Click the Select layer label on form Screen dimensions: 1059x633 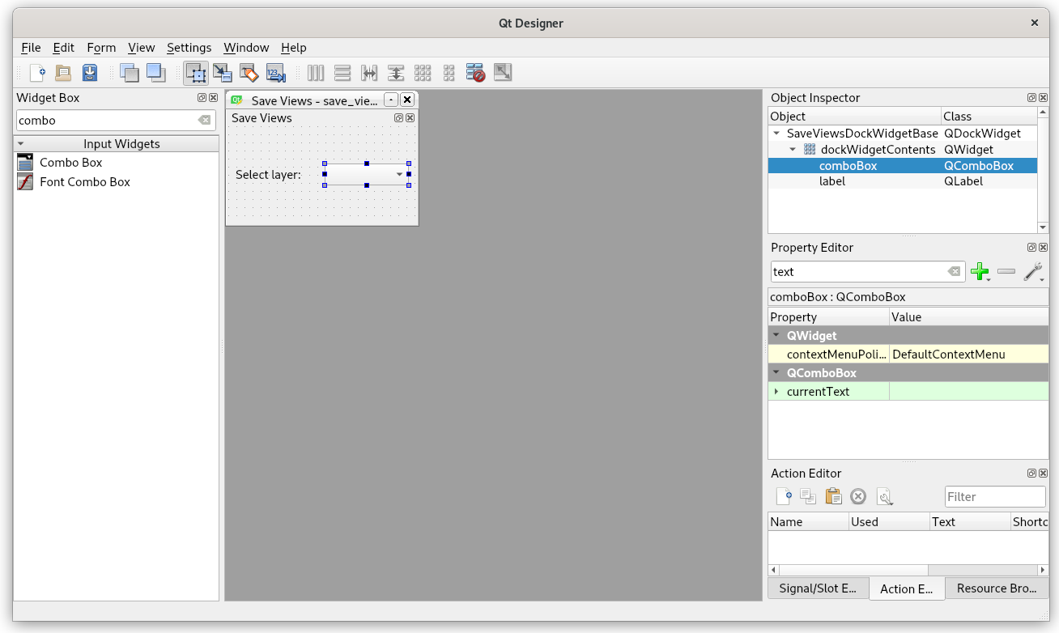pos(268,174)
